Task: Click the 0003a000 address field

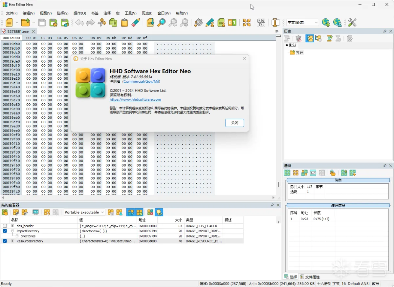Action: (11, 38)
